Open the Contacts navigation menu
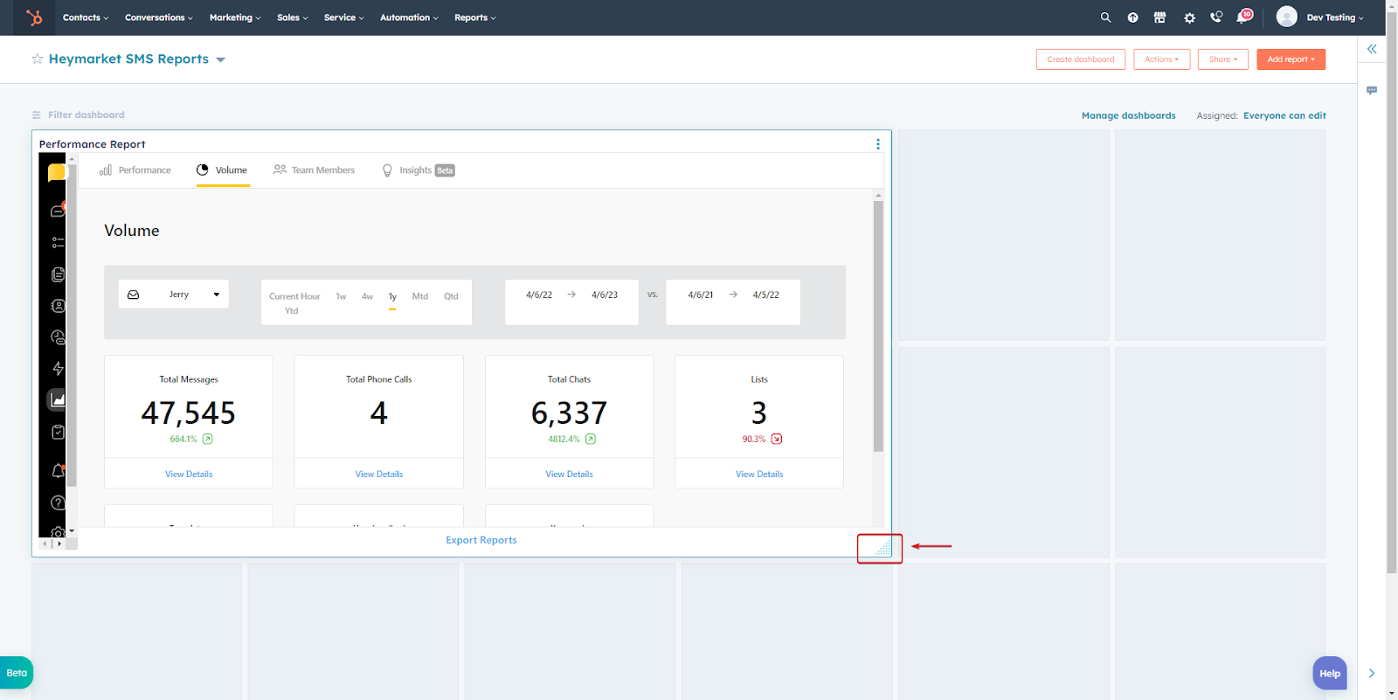Screen dimensions: 1398x700 point(86,17)
